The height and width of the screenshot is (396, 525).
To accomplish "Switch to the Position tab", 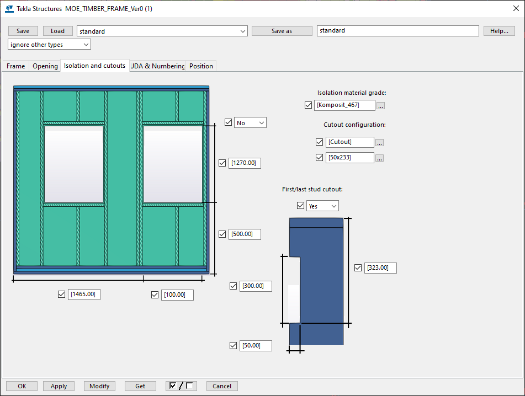I will point(201,66).
